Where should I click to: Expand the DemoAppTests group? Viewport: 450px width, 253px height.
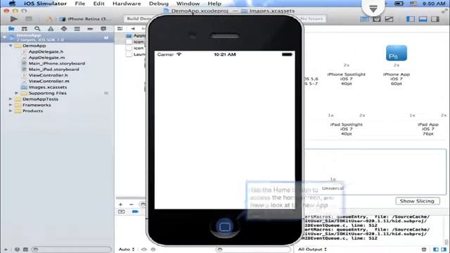[x=11, y=99]
